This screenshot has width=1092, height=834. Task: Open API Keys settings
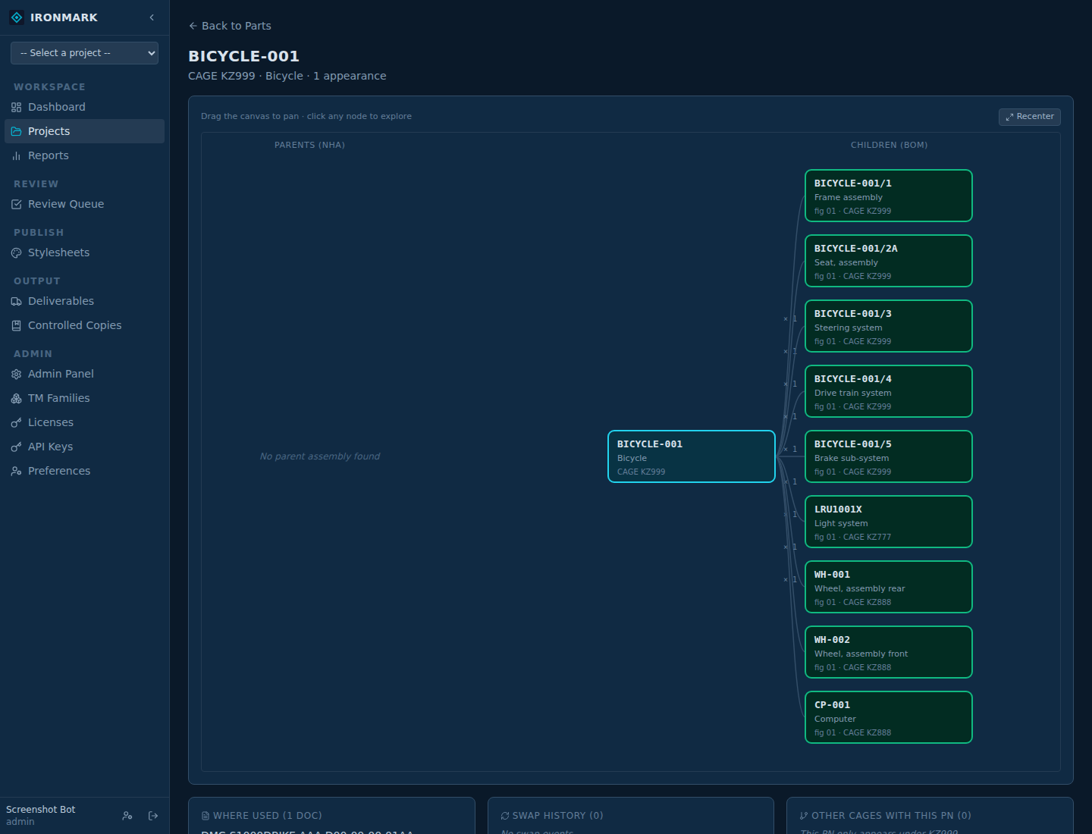pos(84,447)
